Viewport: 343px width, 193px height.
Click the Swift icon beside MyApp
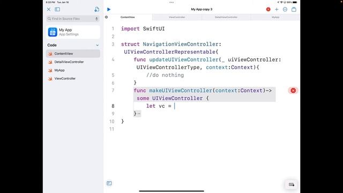tap(50, 70)
